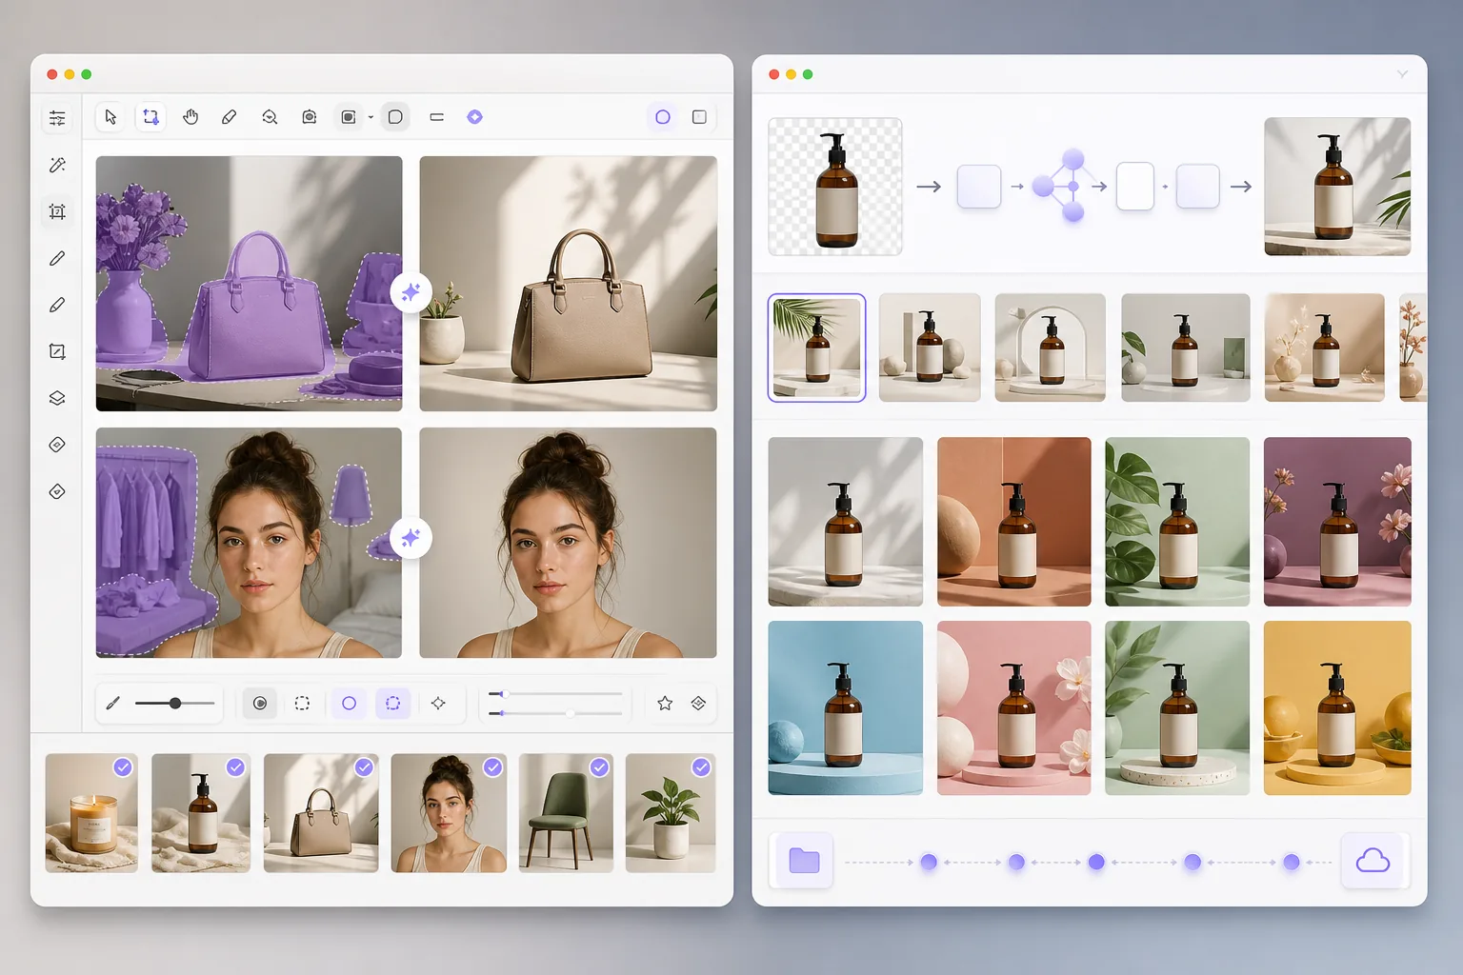Select the image edit tool in sidebar
1463x975 pixels.
pyautogui.click(x=57, y=351)
